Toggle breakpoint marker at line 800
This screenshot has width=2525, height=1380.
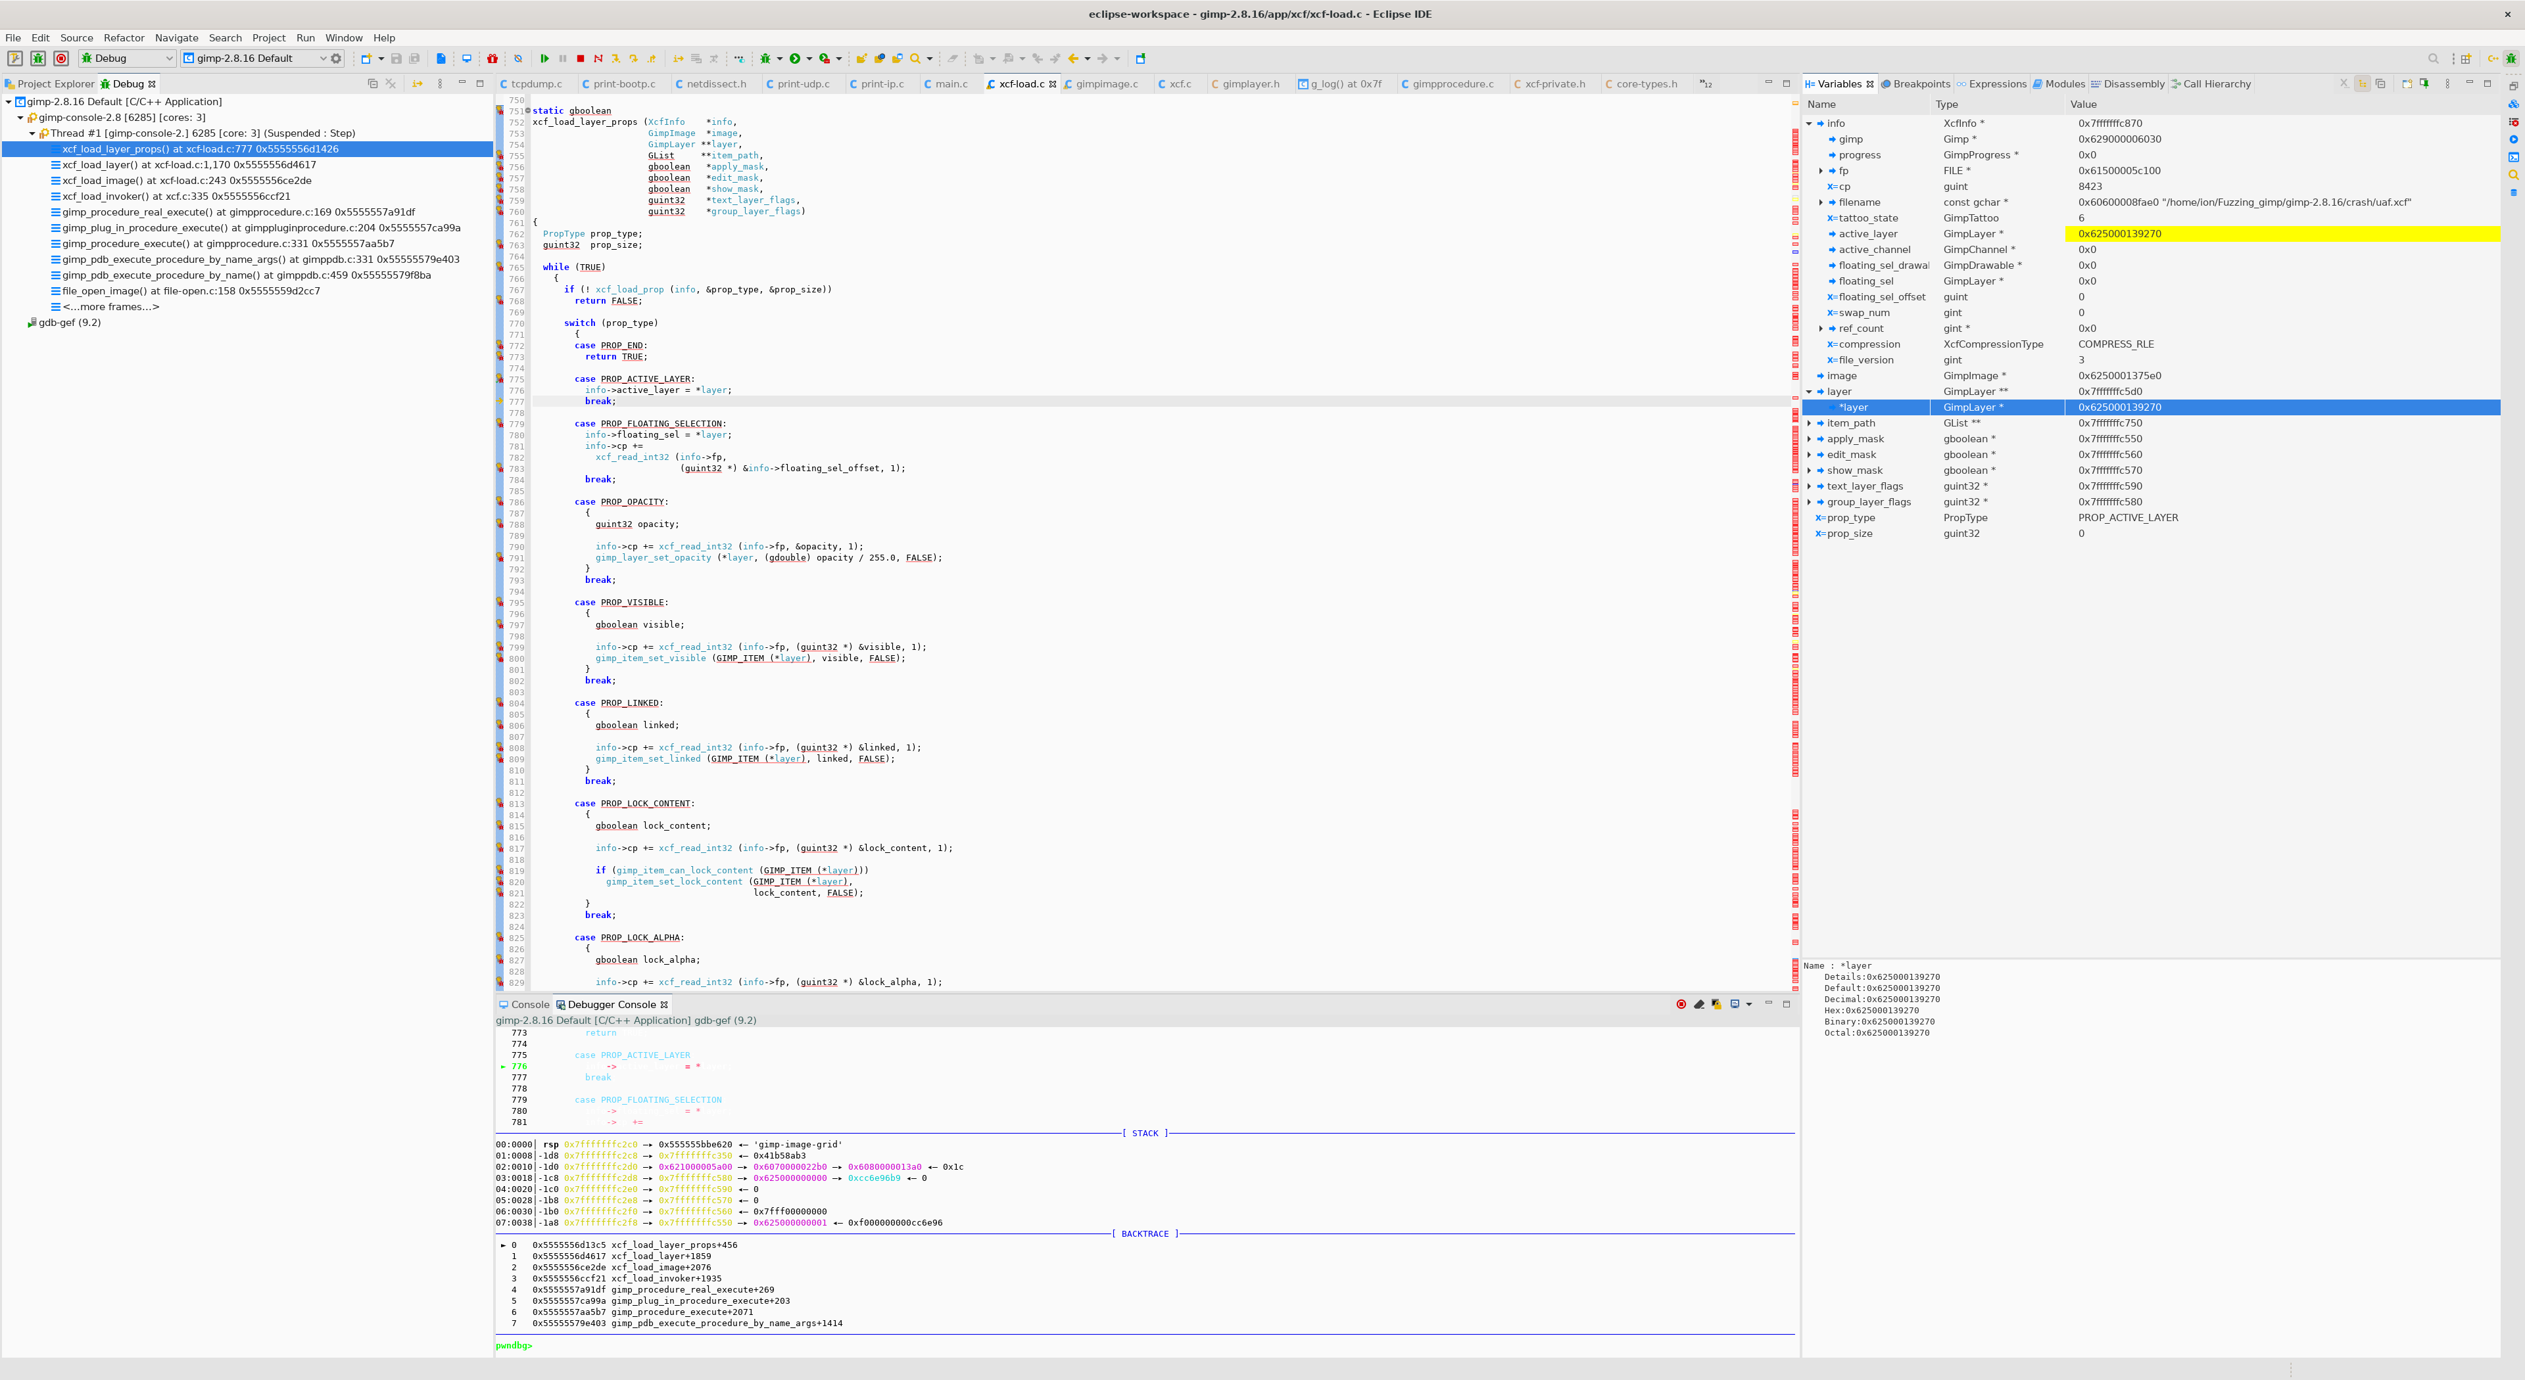500,658
